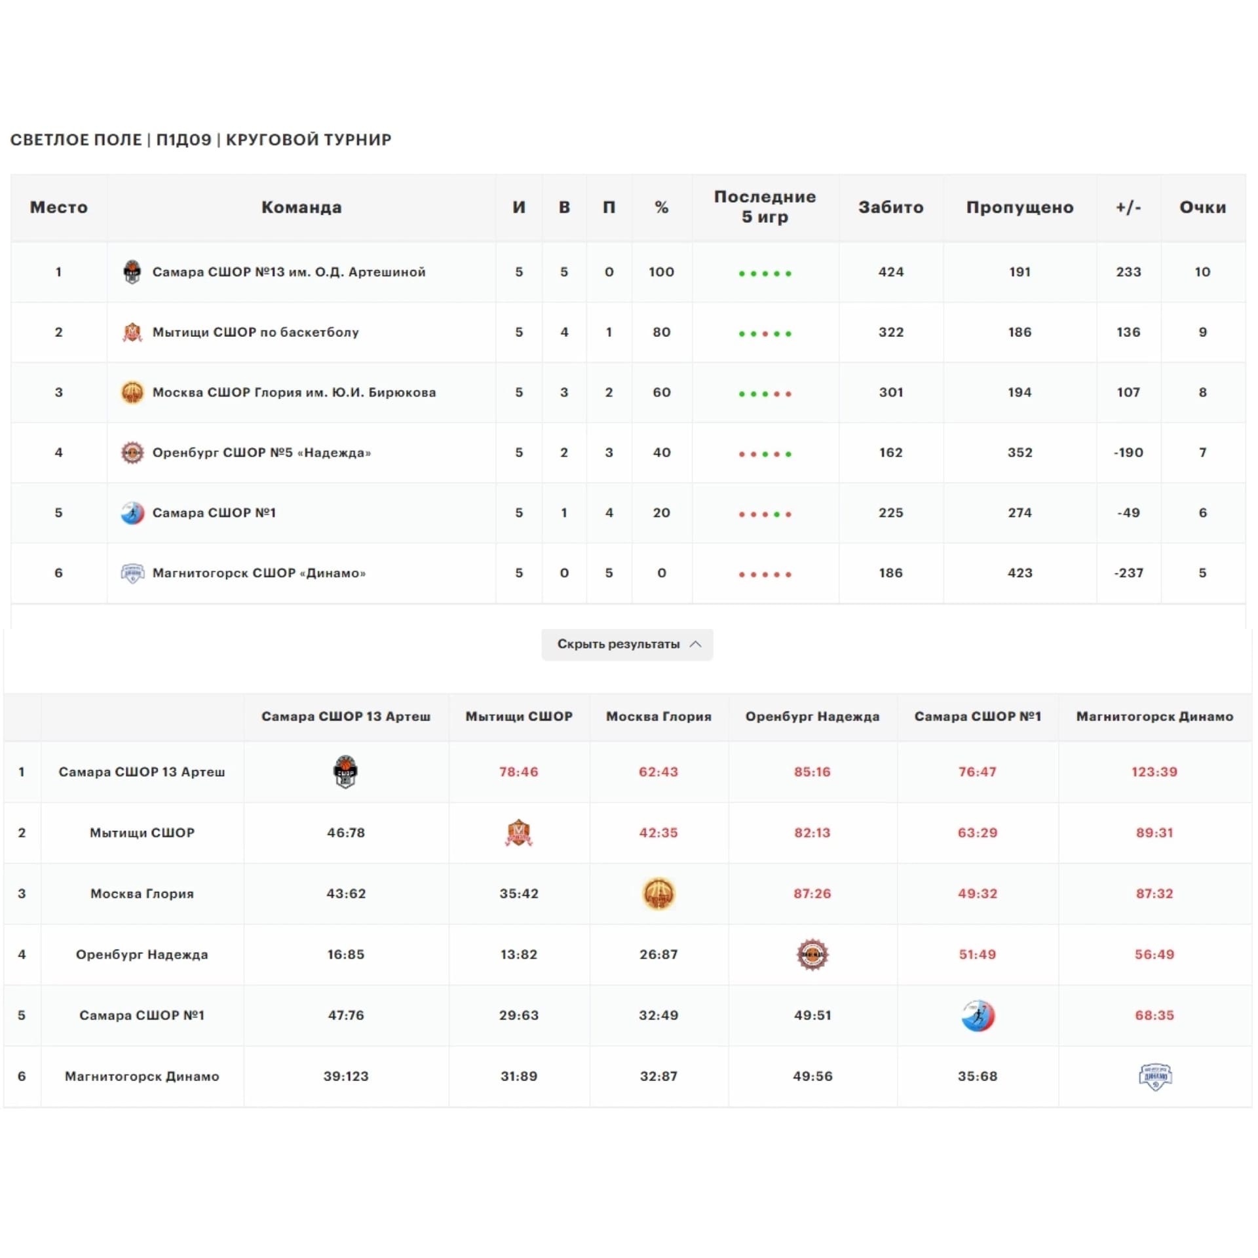Click Москва Глория logo in results grid

point(658,894)
